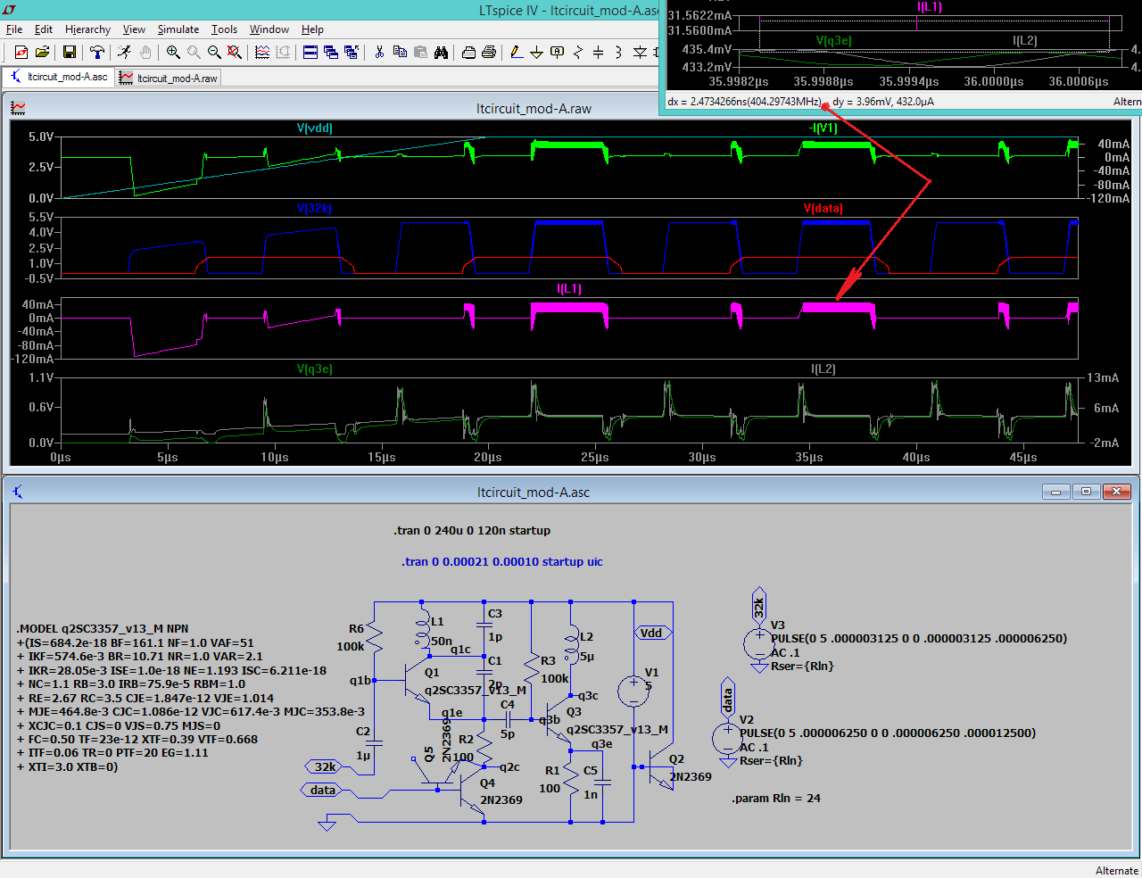Viewport: 1142px width, 878px height.
Task: Create a new schematic from the toolbar
Action: [x=21, y=53]
